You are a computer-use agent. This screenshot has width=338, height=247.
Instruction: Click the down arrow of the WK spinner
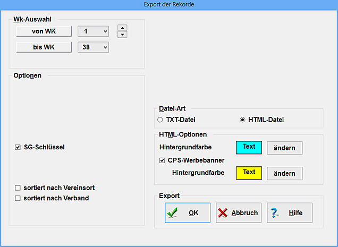(122, 35)
